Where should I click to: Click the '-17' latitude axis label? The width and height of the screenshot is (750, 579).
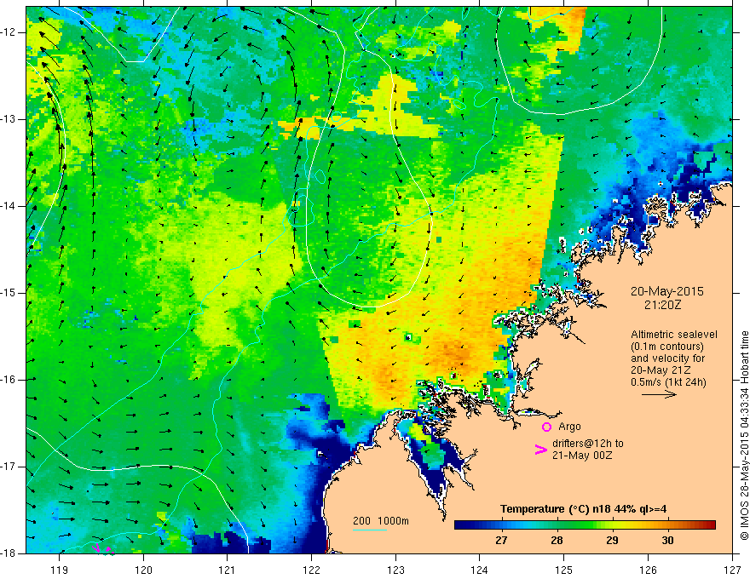click(9, 467)
